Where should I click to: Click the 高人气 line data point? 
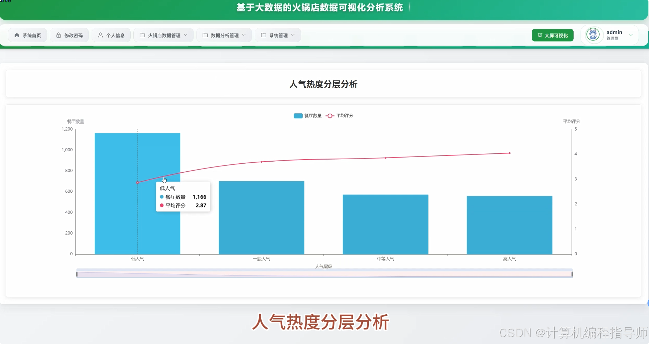510,153
